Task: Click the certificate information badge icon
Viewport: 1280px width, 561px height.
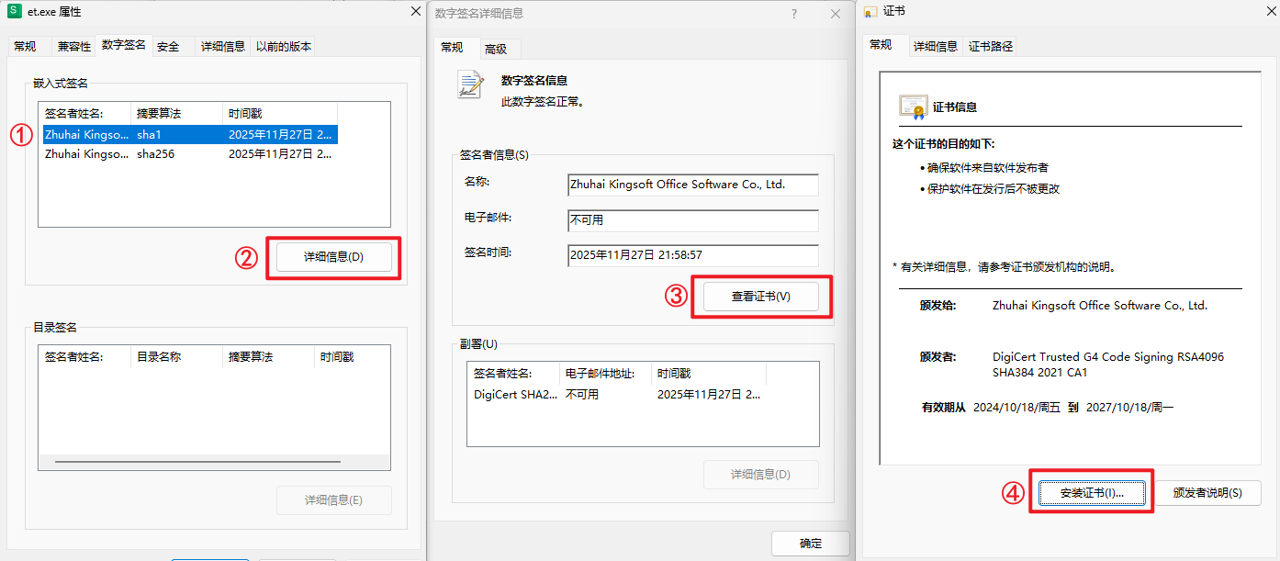Action: click(913, 107)
